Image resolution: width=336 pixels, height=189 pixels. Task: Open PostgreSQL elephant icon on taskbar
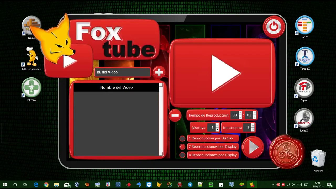click(x=231, y=185)
